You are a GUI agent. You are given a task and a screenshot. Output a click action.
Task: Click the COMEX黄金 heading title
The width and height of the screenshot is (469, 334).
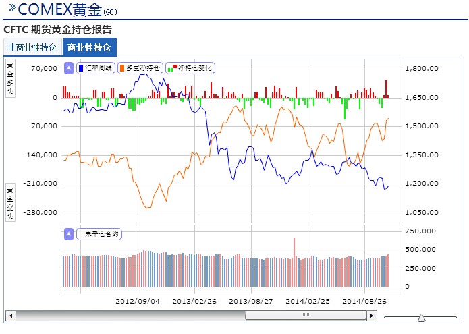coord(60,9)
